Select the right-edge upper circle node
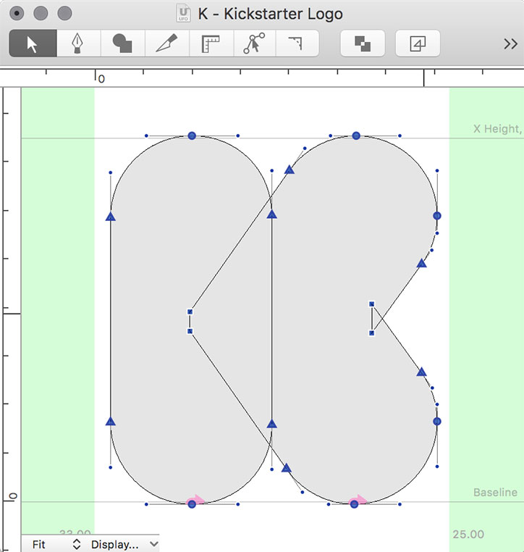Viewport: 524px width, 552px height. tap(436, 215)
